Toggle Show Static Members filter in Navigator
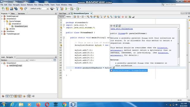Image resolution: width=190 pixels, height=107 pixels. pos(11,96)
